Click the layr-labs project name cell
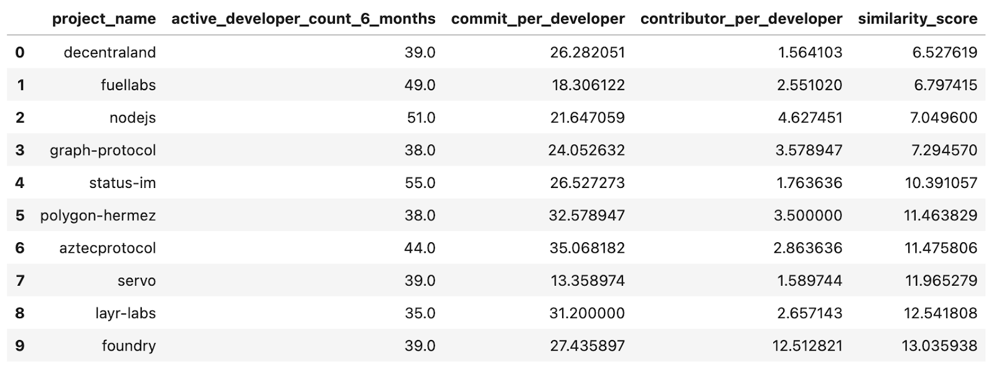The image size is (996, 376). tap(125, 313)
